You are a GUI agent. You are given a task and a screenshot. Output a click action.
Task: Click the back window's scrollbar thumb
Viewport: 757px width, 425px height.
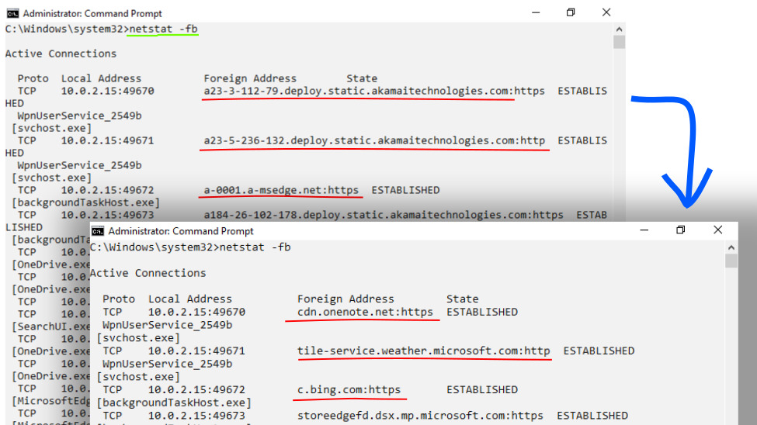pos(620,43)
